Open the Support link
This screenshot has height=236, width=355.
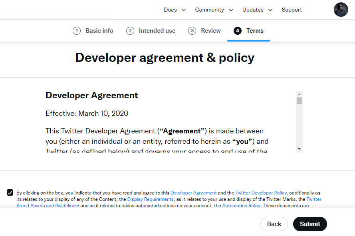coord(292,10)
